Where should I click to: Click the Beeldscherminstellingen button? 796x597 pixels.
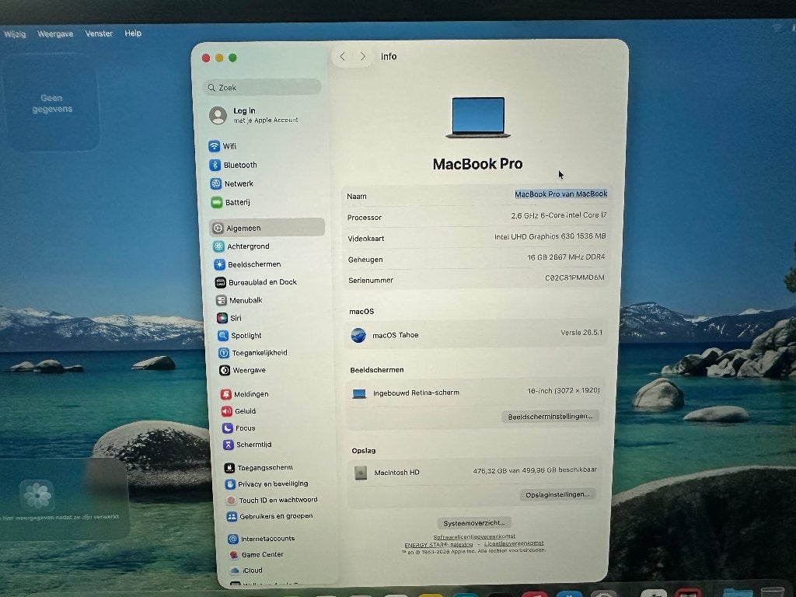point(550,417)
